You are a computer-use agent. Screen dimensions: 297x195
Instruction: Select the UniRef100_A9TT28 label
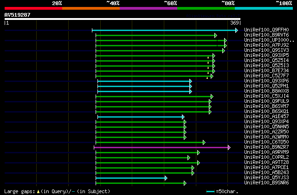click(266, 163)
